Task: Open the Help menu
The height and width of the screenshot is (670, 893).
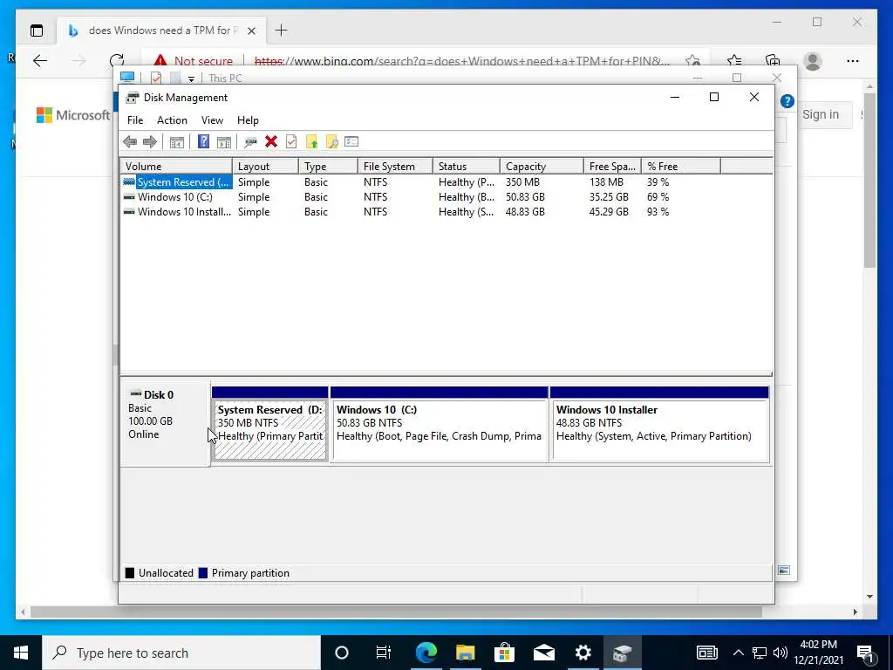Action: 248,120
